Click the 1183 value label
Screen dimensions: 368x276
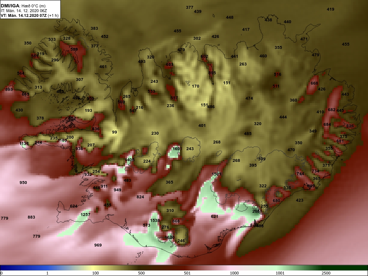pyautogui.click(x=62, y=140)
